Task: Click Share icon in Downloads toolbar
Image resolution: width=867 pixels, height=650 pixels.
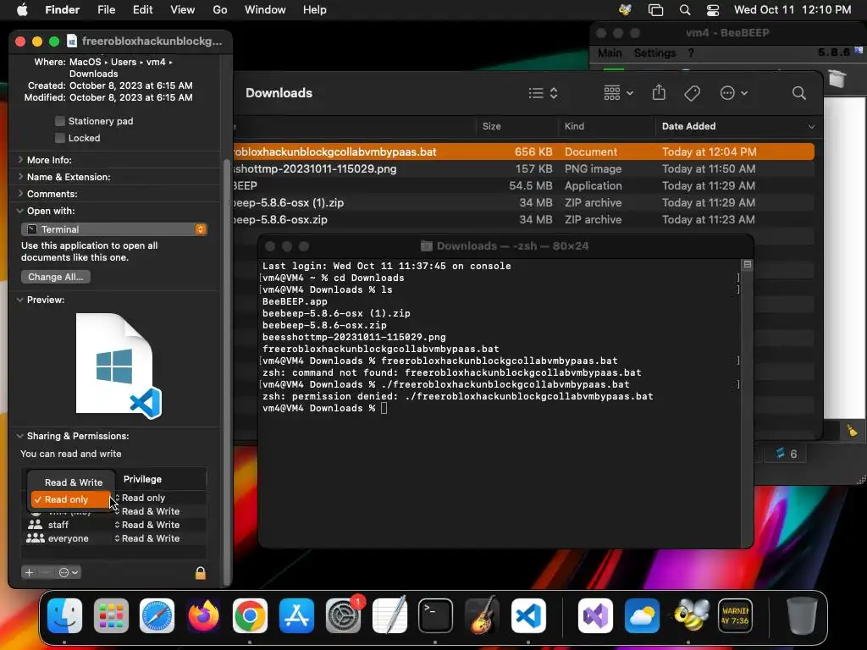Action: pos(659,93)
